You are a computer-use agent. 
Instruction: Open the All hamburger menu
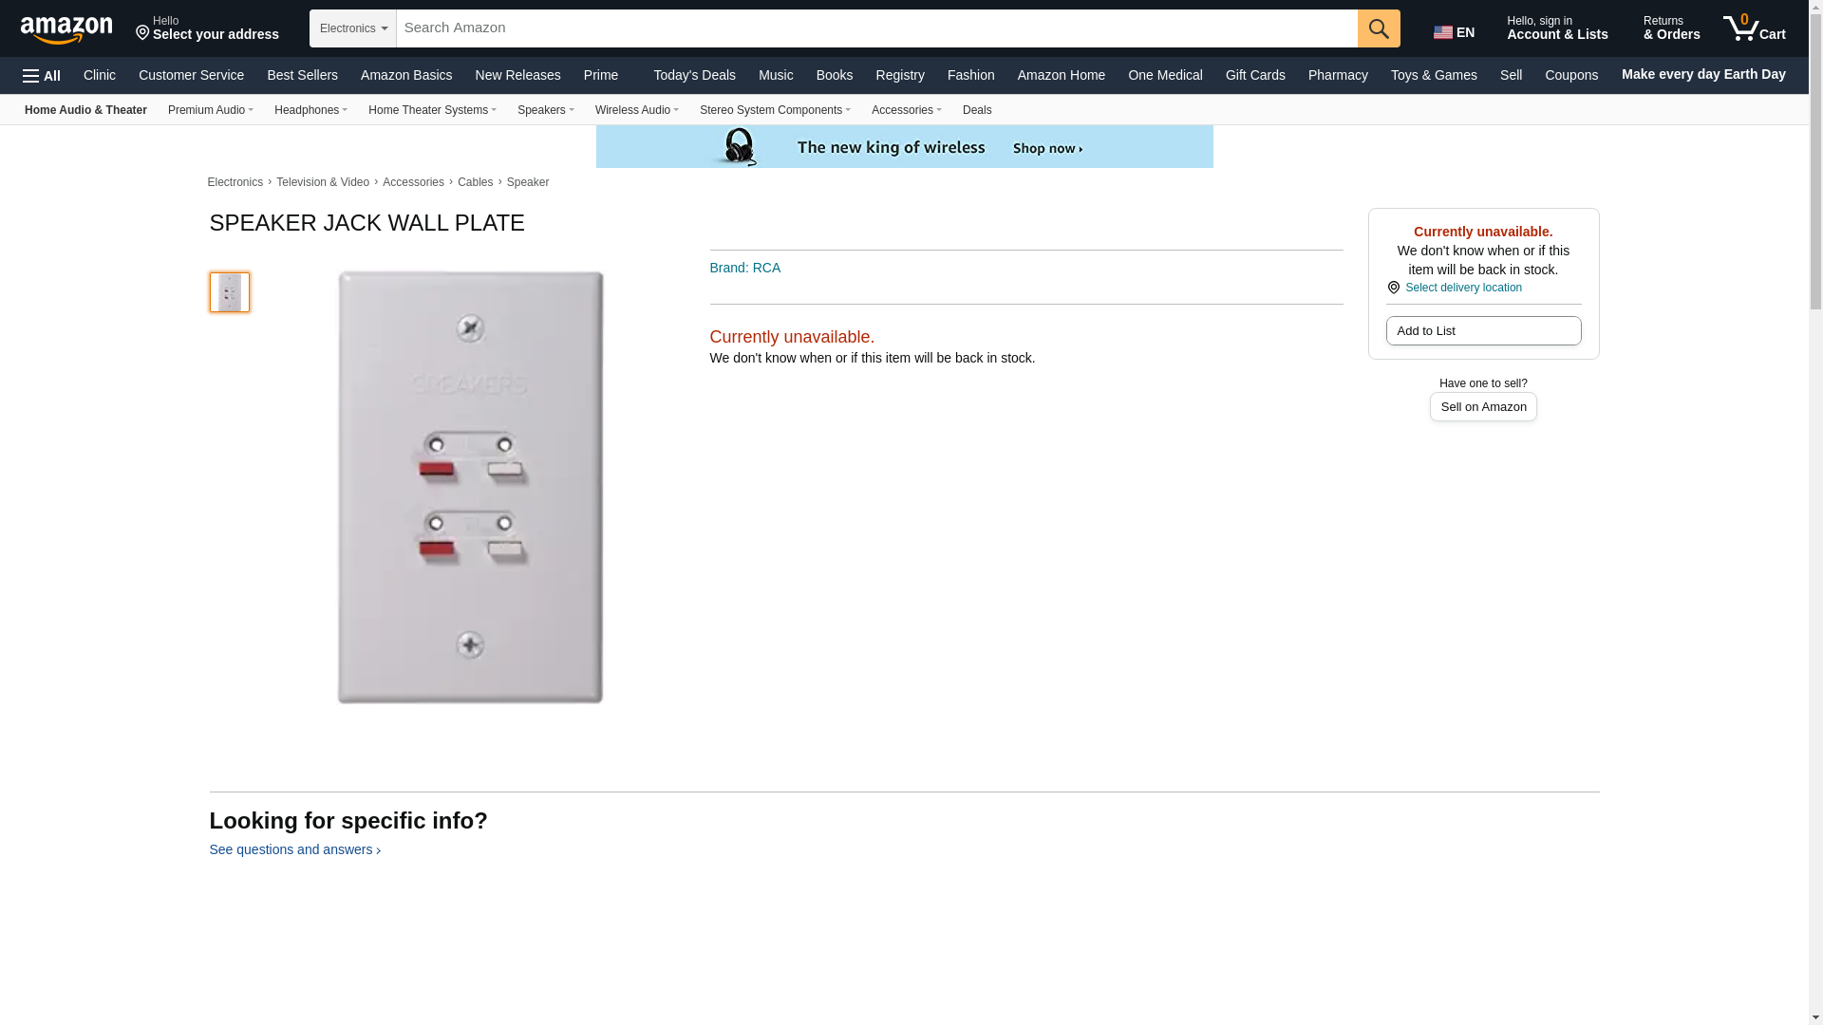[x=42, y=76]
